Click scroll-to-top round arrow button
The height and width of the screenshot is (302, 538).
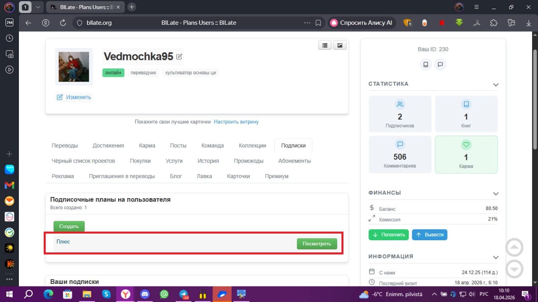[x=514, y=247]
